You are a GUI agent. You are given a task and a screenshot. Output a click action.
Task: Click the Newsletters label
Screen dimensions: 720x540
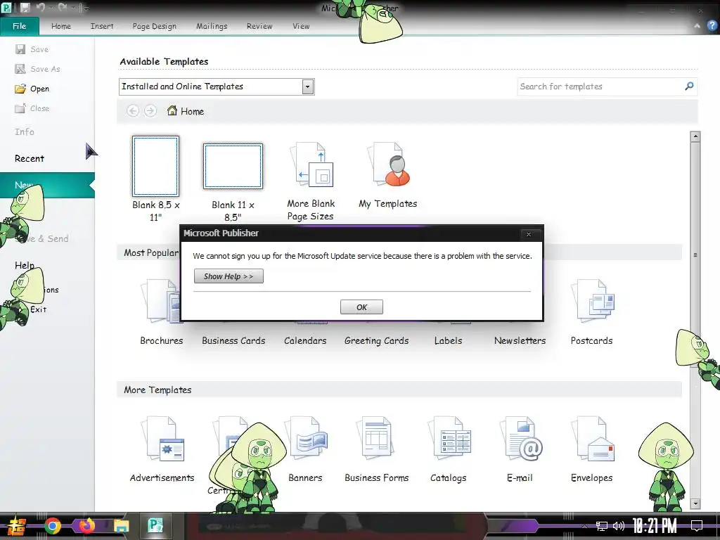click(520, 341)
